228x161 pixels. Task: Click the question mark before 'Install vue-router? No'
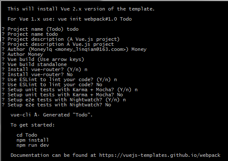tap(3, 74)
